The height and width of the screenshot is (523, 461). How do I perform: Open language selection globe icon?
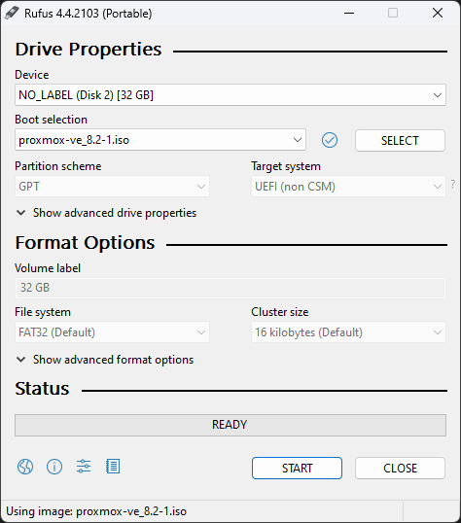pos(25,467)
